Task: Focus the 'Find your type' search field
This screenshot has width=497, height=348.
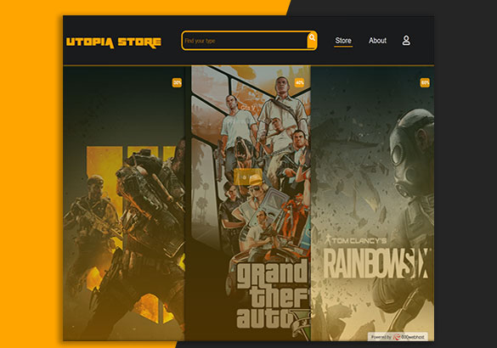Action: point(245,41)
